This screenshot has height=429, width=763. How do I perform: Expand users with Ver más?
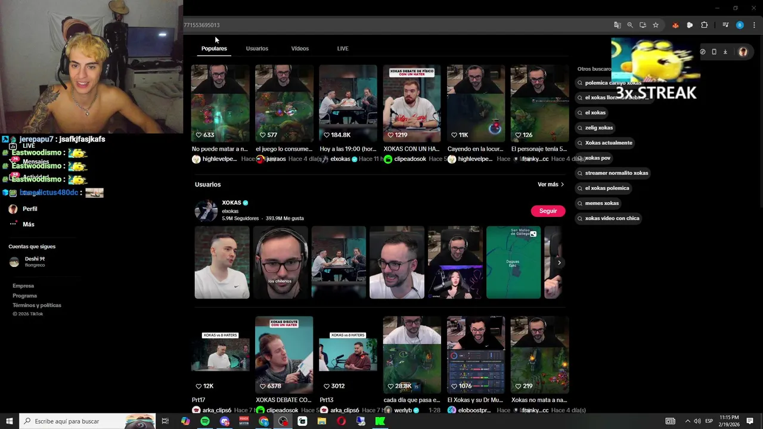(x=551, y=185)
